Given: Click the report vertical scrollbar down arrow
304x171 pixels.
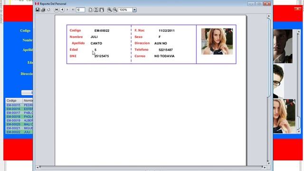Looking at the screenshot, I should 268,163.
